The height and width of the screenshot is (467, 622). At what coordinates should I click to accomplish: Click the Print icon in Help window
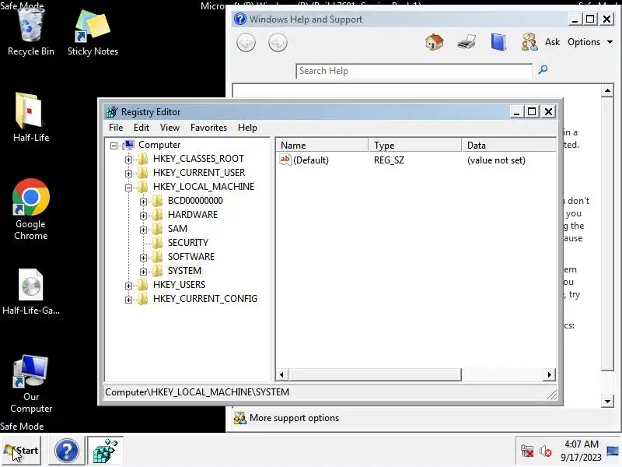click(466, 42)
